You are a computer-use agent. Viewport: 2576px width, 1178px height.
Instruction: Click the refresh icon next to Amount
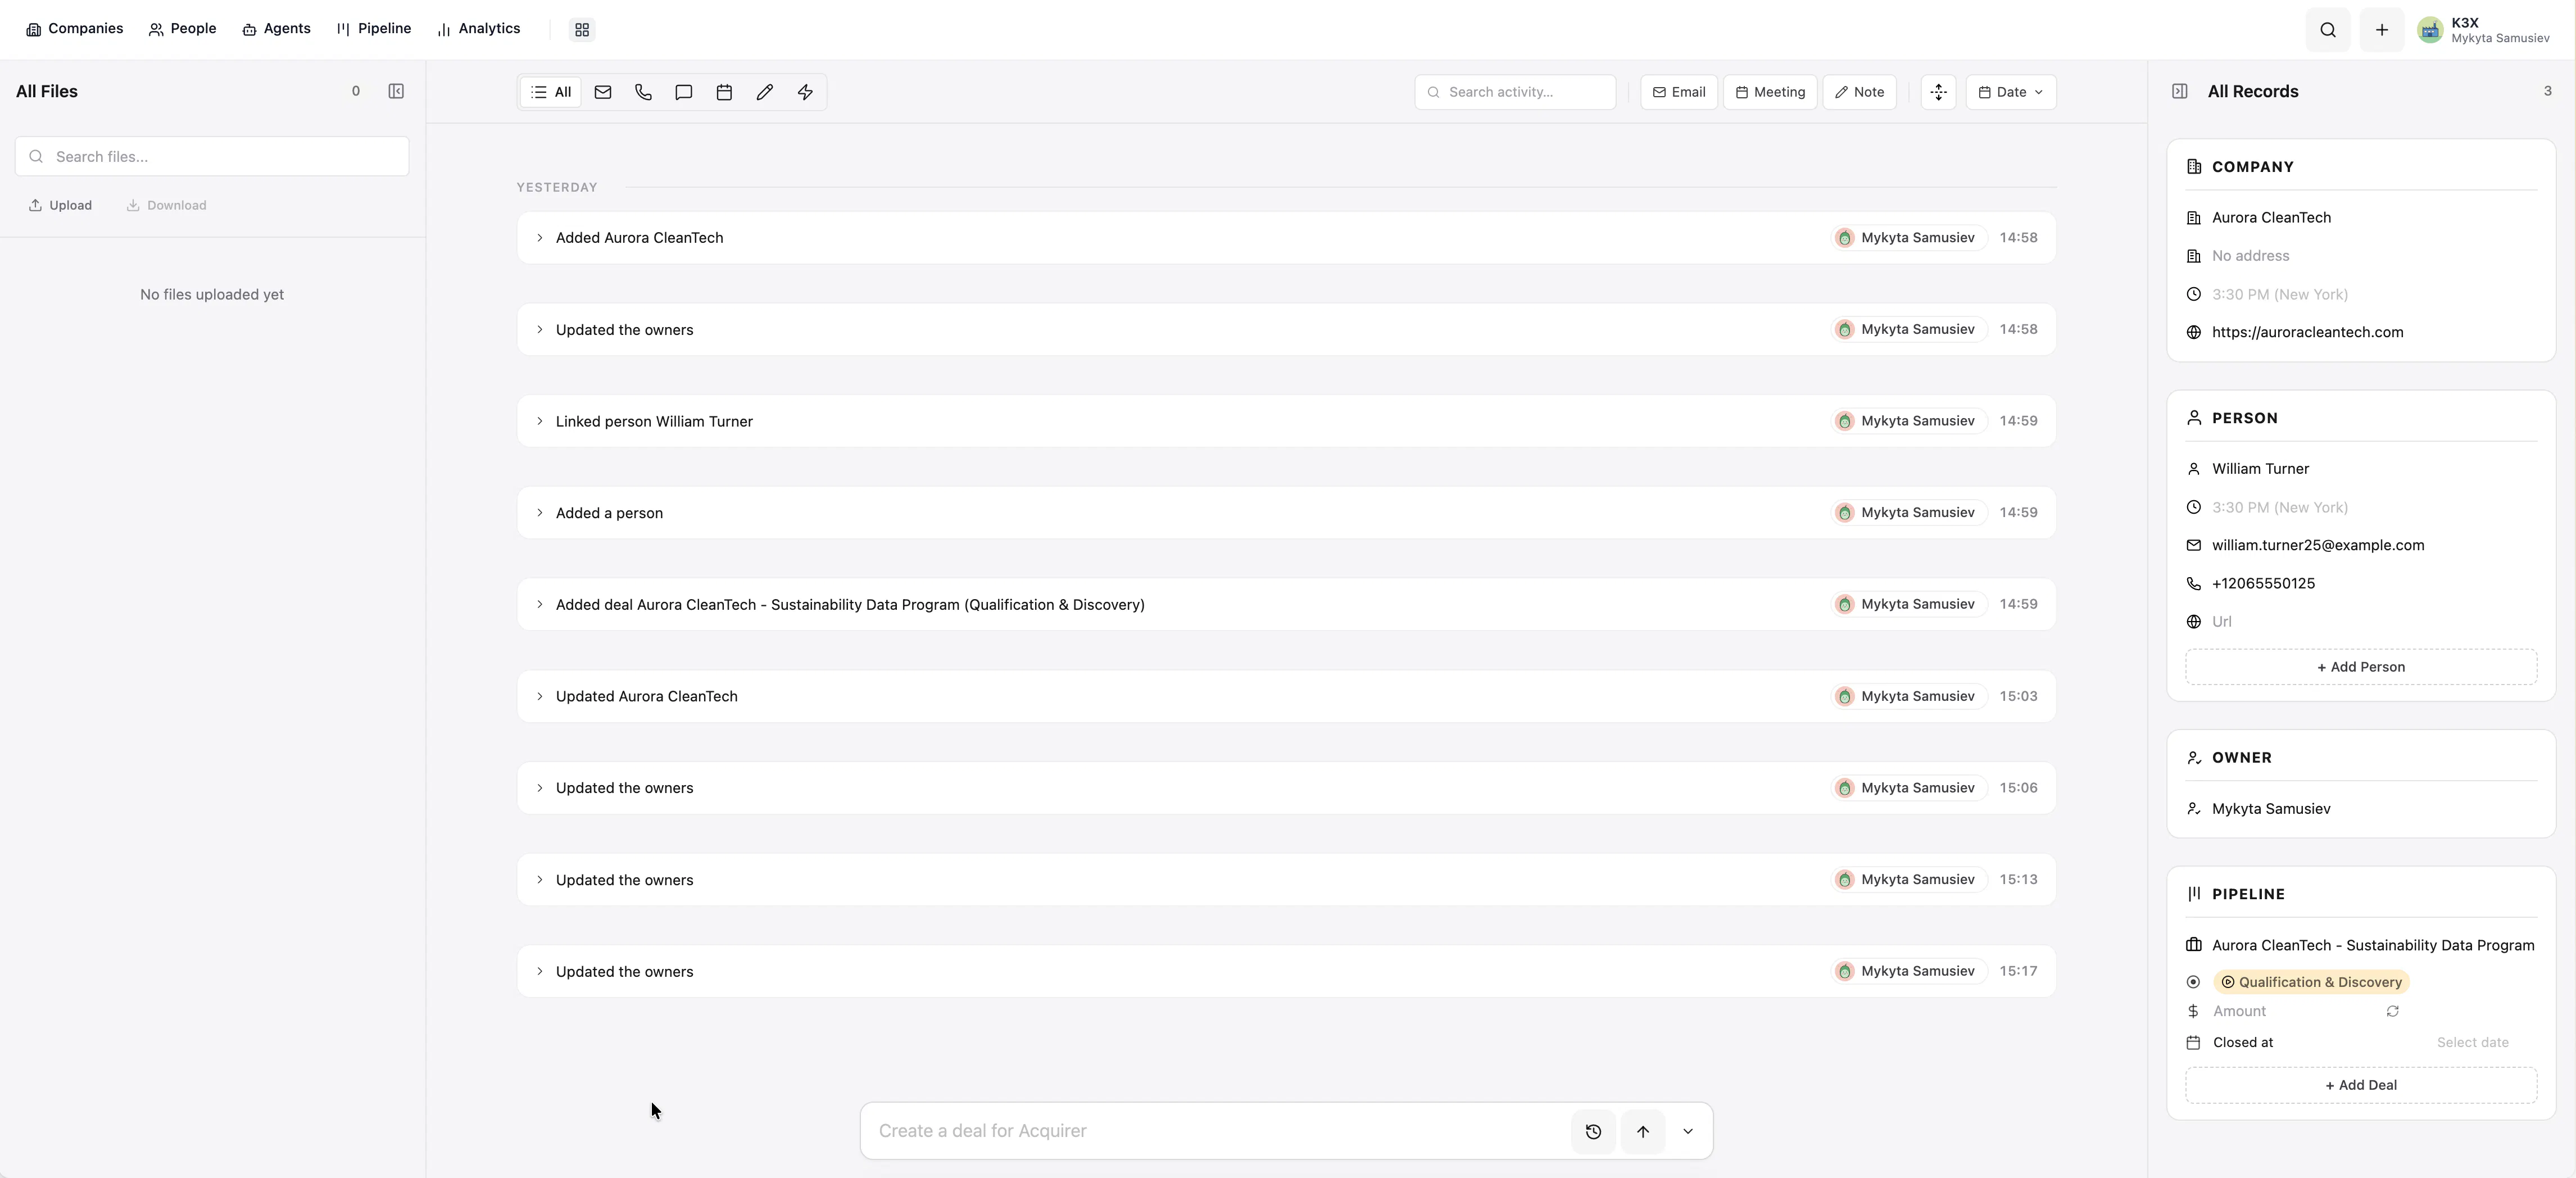click(x=2392, y=1011)
